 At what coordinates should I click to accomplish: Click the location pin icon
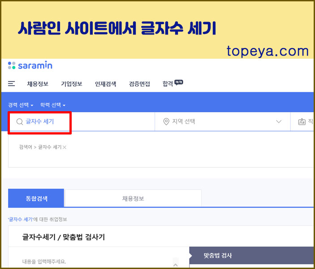[x=166, y=121]
